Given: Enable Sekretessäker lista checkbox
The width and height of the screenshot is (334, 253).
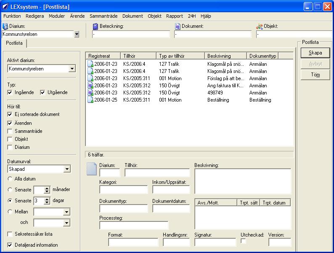Looking at the screenshot, I should pos(10,234).
